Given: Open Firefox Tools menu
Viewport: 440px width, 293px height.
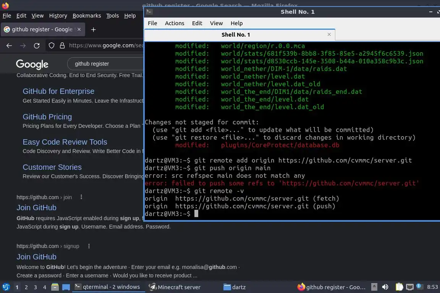Looking at the screenshot, I should click(x=113, y=16).
